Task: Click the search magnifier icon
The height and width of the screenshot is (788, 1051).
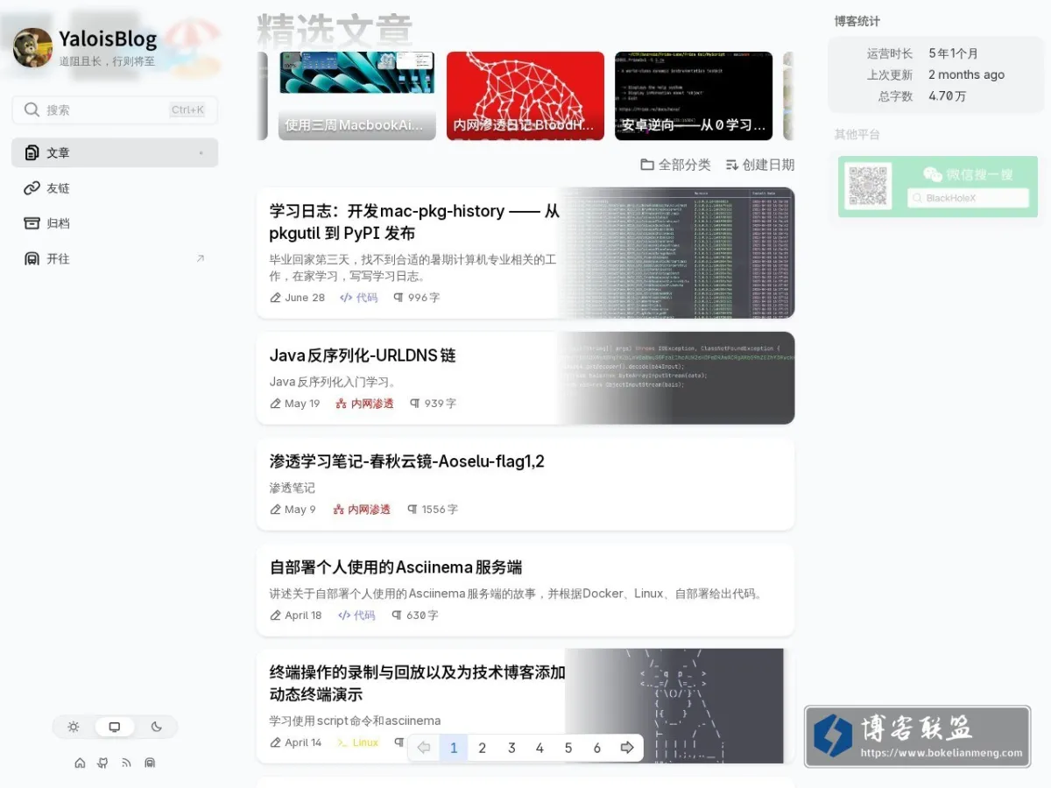Action: tap(32, 110)
